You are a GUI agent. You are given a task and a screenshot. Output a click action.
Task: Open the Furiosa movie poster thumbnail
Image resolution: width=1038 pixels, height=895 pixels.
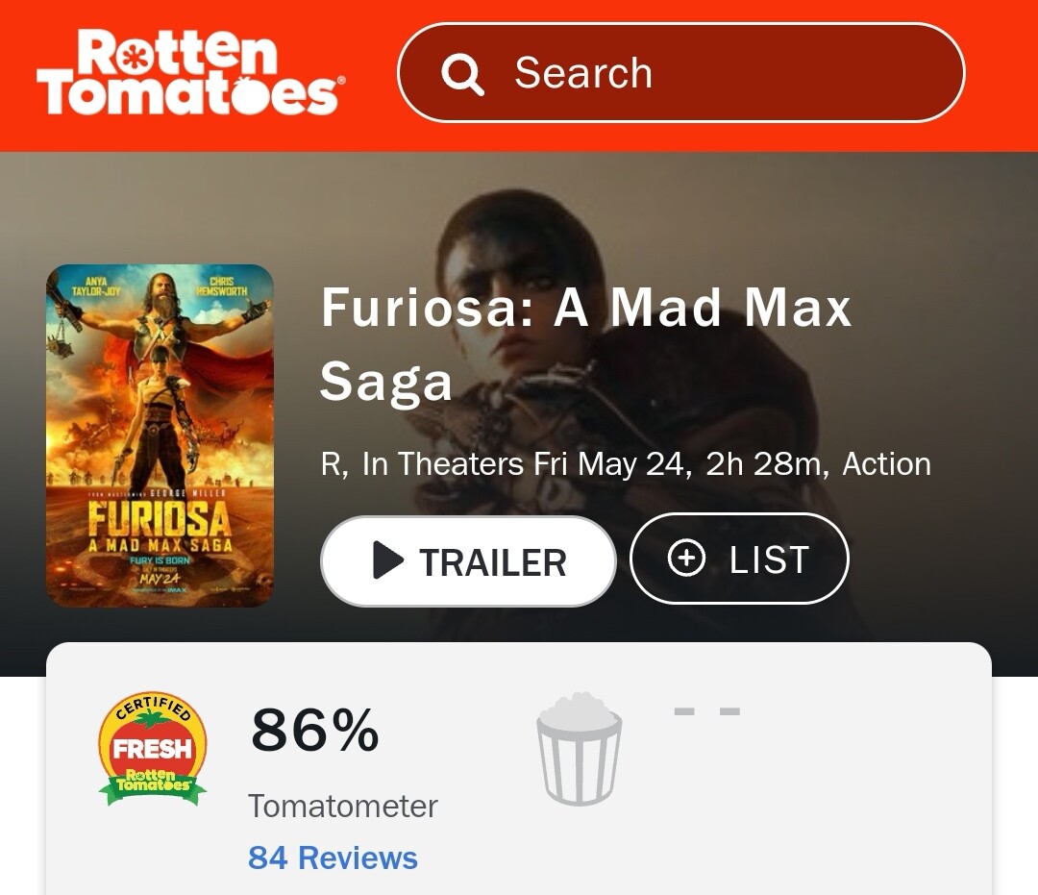click(160, 435)
